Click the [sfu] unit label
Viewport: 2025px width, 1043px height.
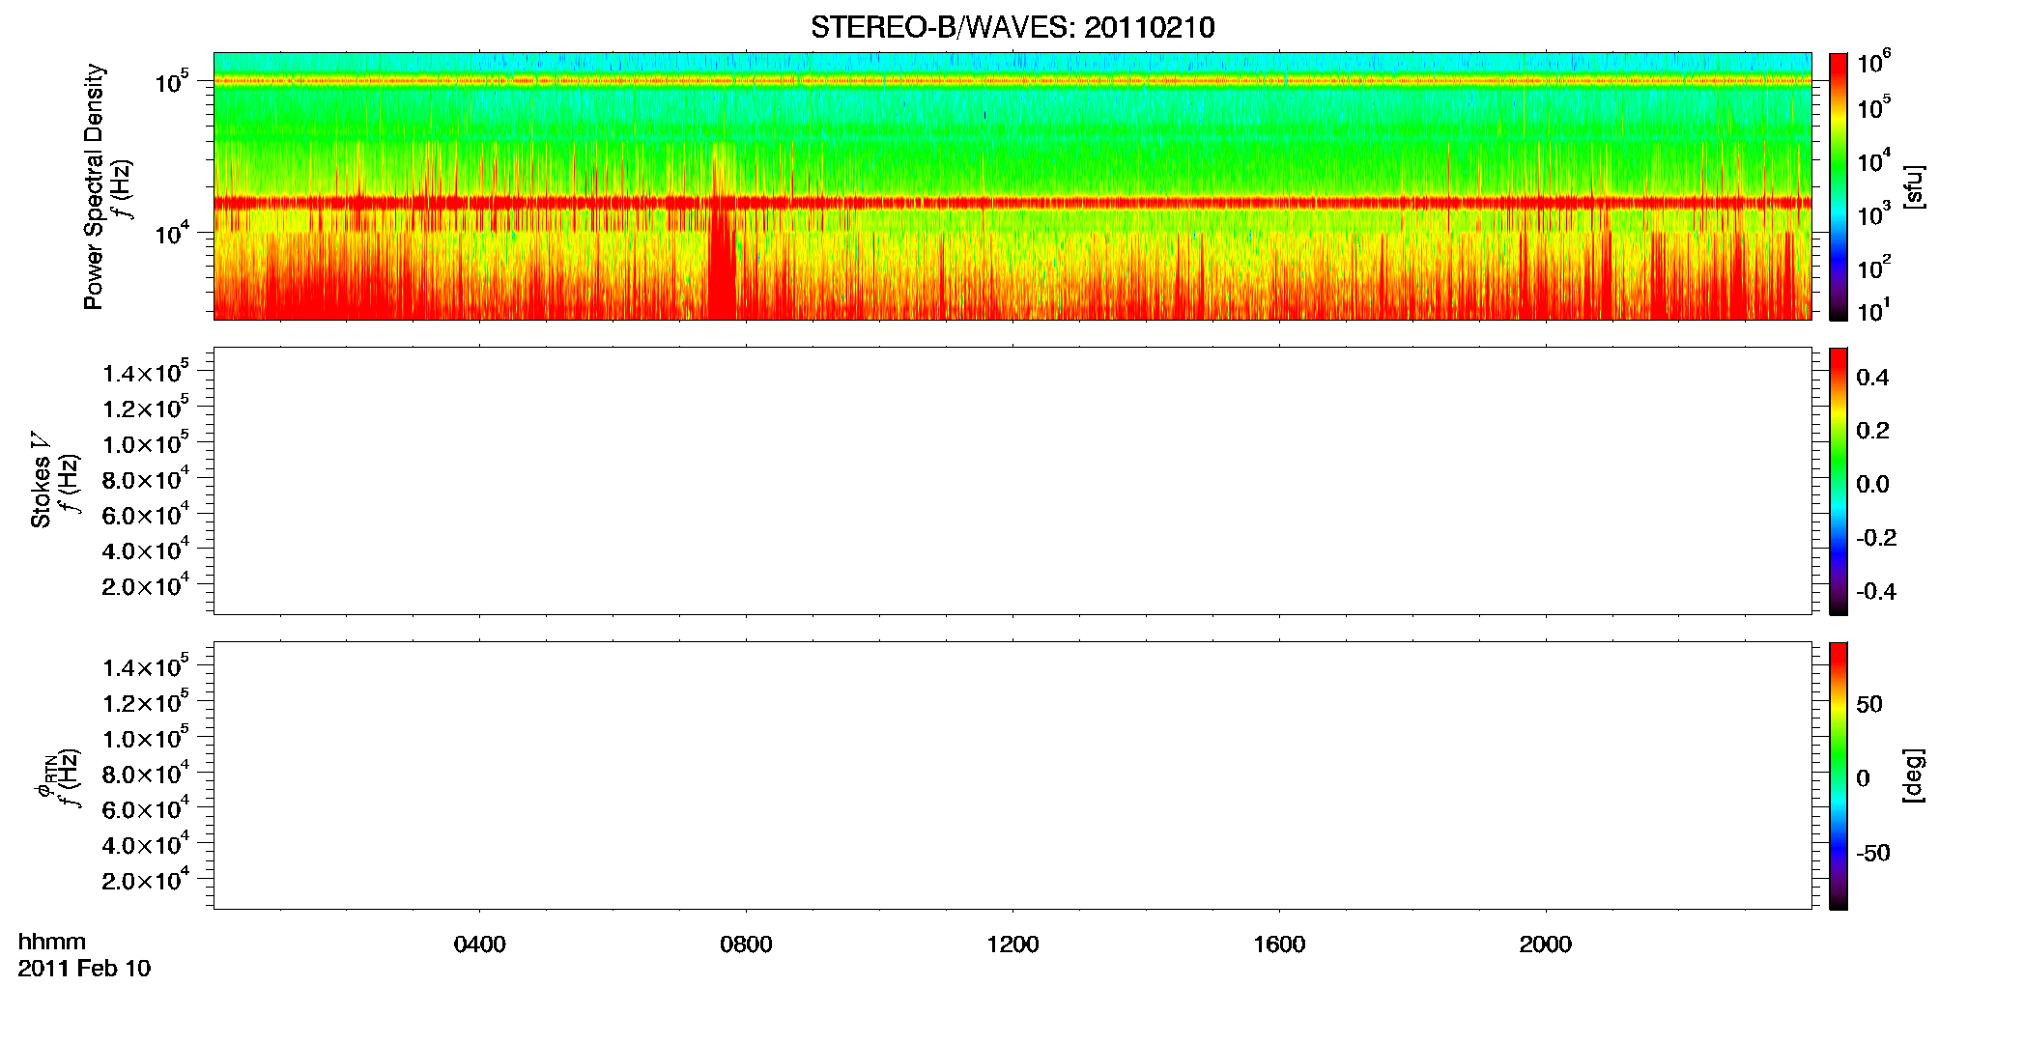click(1913, 186)
